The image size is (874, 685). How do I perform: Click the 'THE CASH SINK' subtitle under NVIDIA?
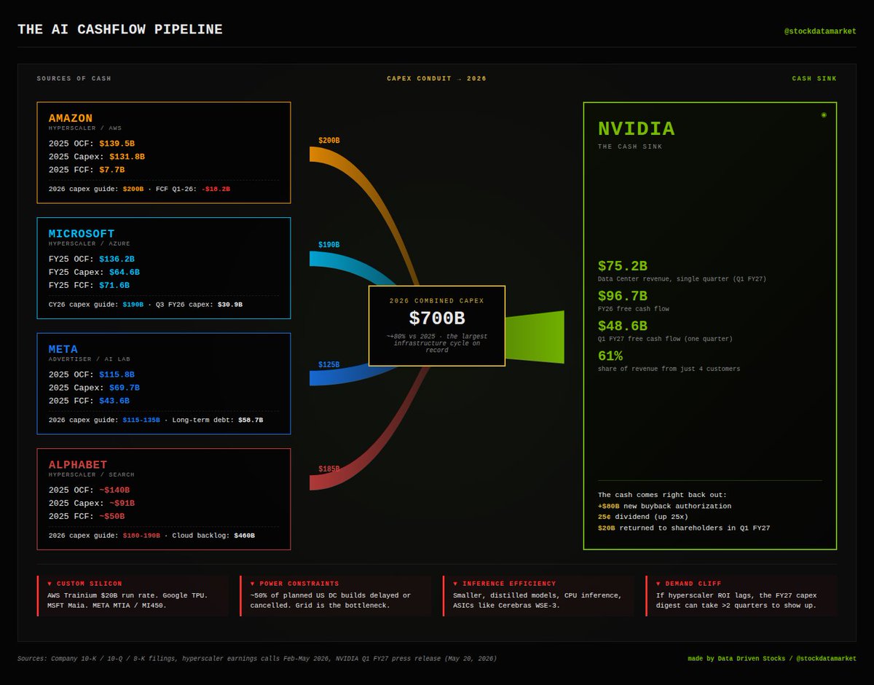click(x=630, y=147)
